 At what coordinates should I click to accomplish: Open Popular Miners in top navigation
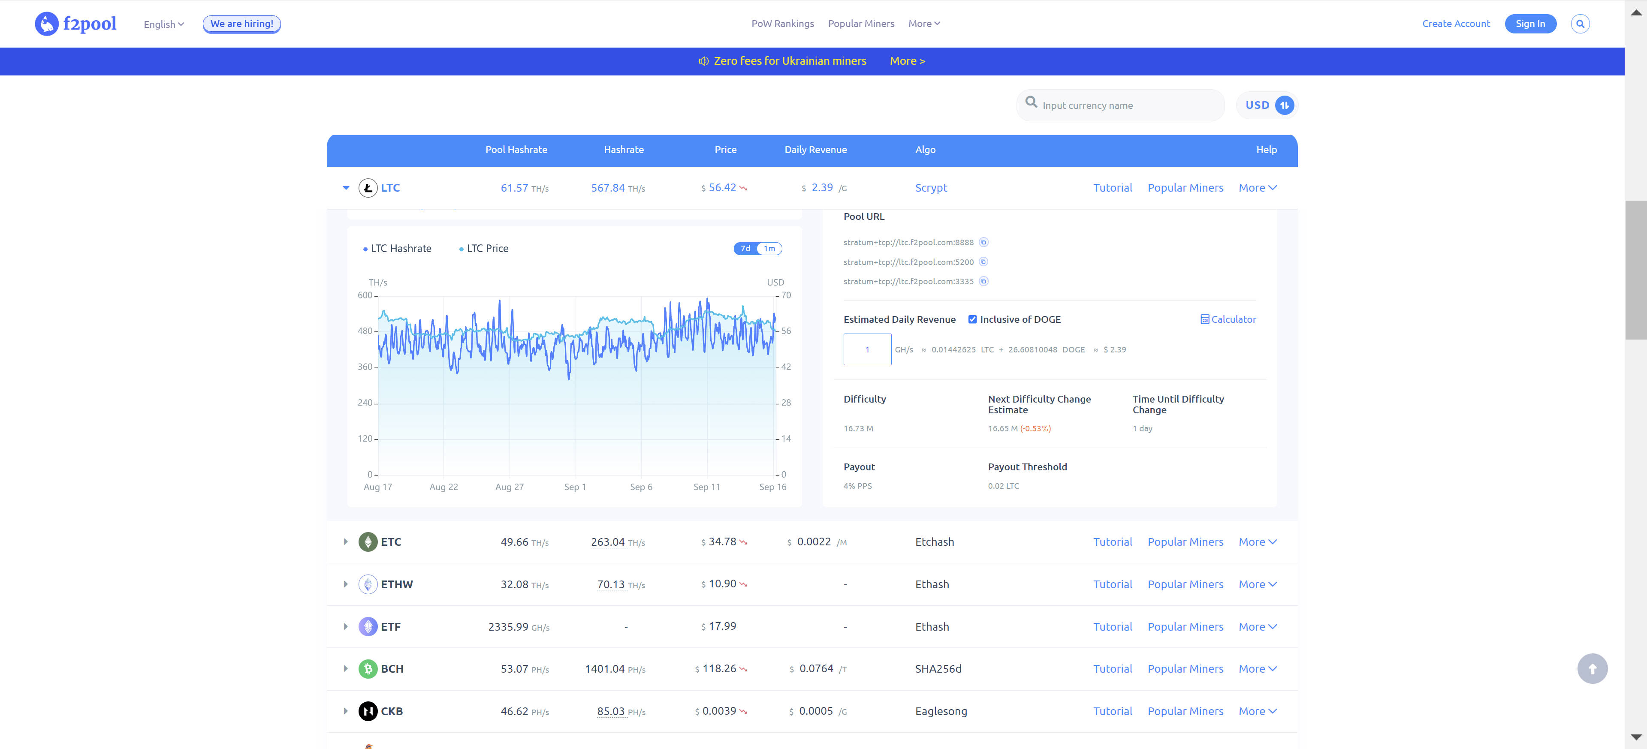tap(861, 24)
